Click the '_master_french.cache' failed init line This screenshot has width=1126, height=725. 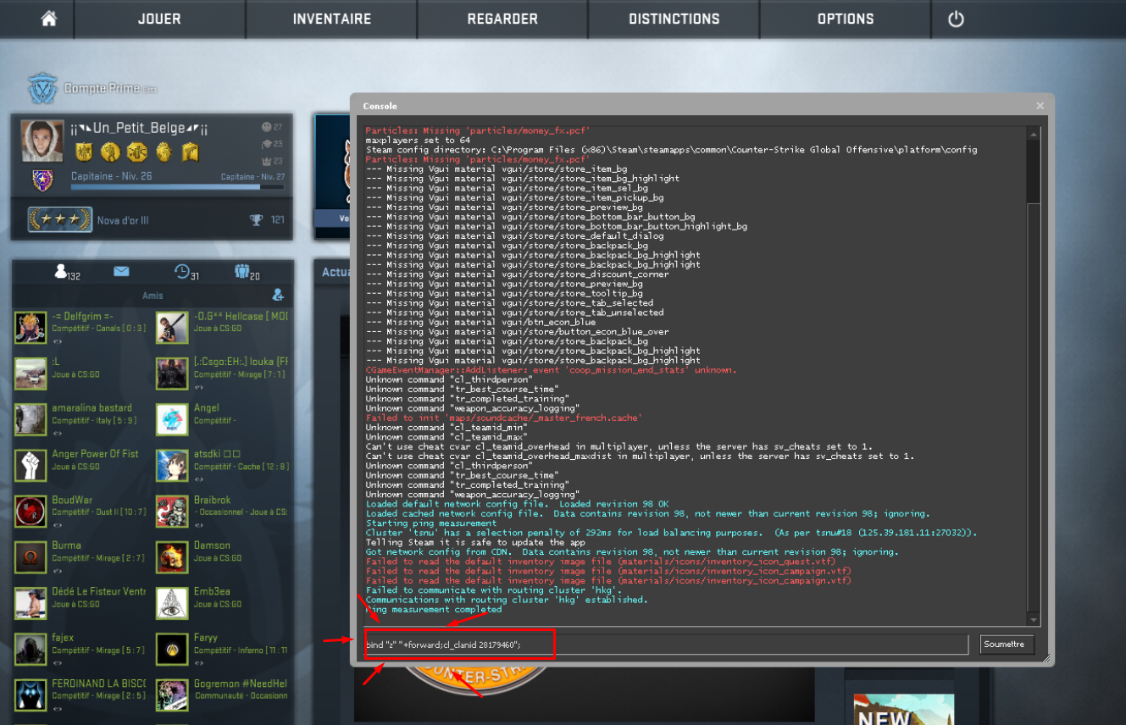[503, 418]
